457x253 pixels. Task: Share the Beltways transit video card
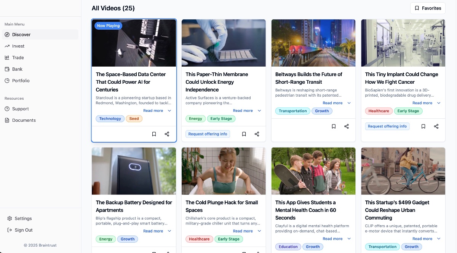(347, 126)
